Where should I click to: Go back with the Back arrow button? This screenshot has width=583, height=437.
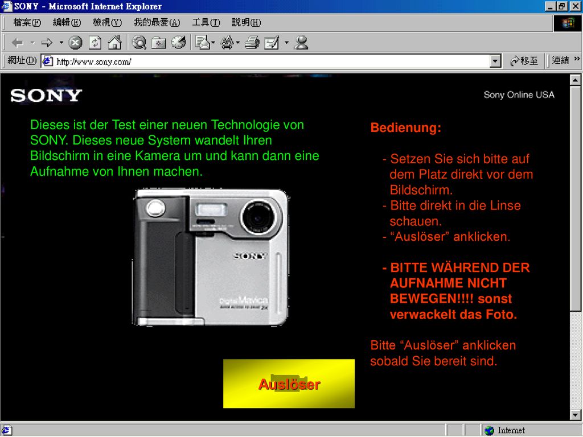point(17,43)
